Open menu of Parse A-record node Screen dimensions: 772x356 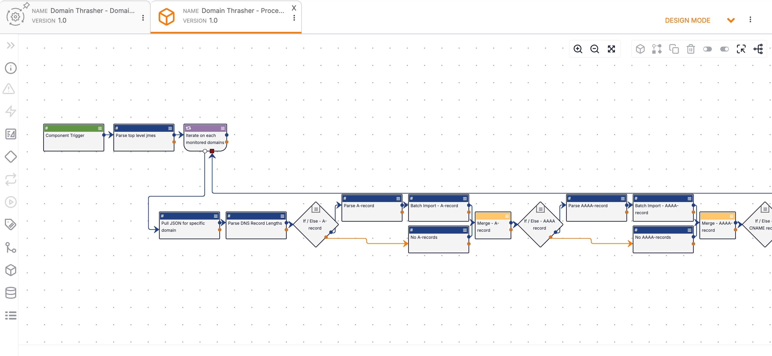[x=398, y=199]
